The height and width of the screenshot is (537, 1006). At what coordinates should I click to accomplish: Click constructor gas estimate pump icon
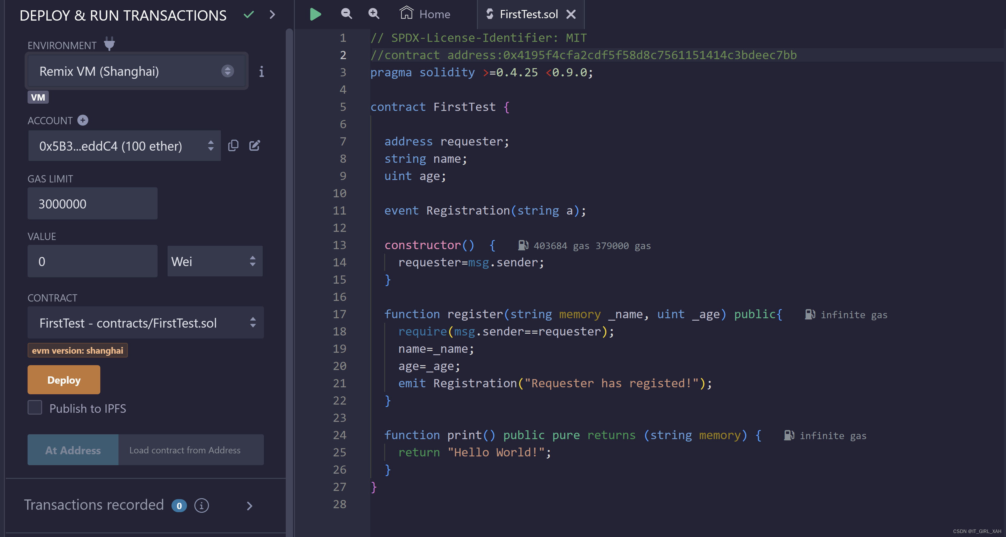(x=523, y=245)
